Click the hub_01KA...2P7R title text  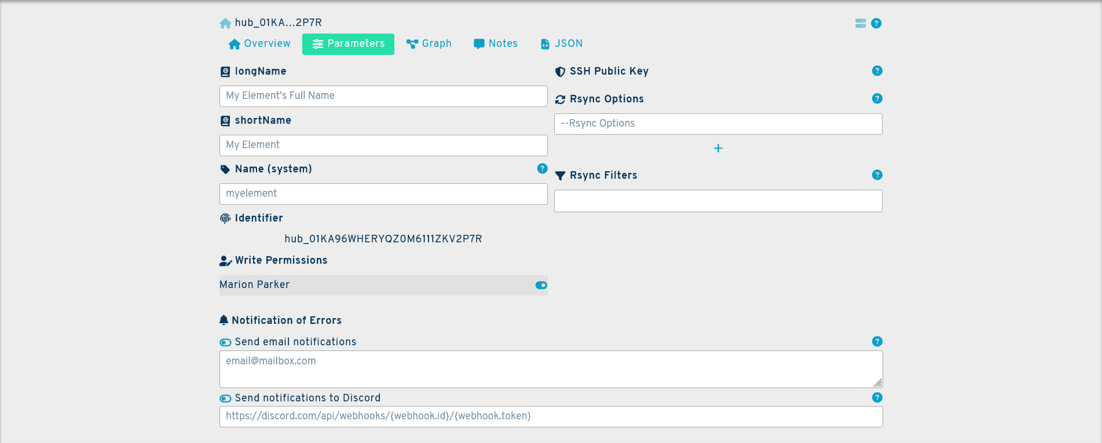278,23
